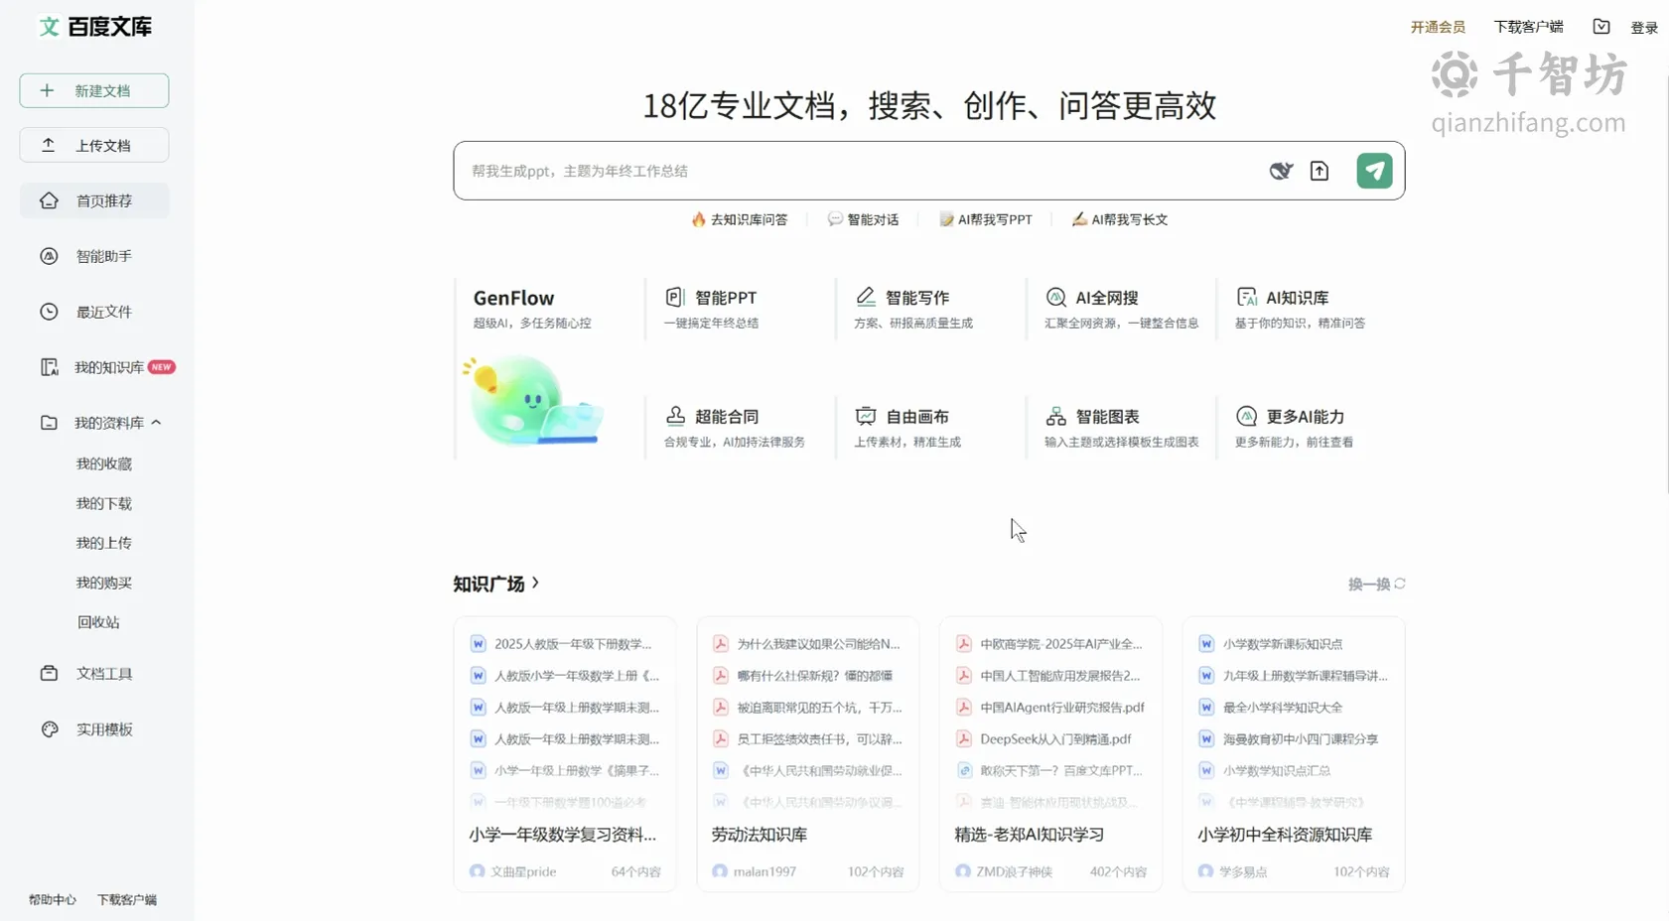The image size is (1669, 921).
Task: Collapse the 我的资料库 section arrow
Action: point(156,423)
